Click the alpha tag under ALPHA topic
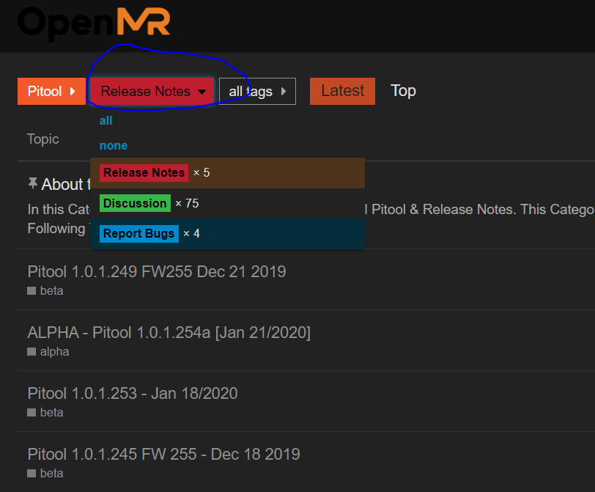The image size is (595, 492). [x=54, y=352]
